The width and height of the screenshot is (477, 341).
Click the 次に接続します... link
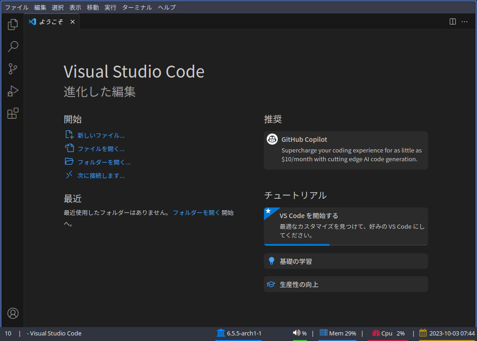[x=101, y=176]
